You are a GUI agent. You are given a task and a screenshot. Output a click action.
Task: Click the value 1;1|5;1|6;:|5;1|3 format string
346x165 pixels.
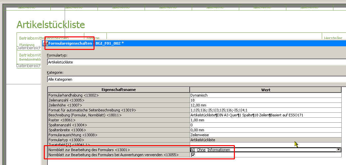pos(266,110)
